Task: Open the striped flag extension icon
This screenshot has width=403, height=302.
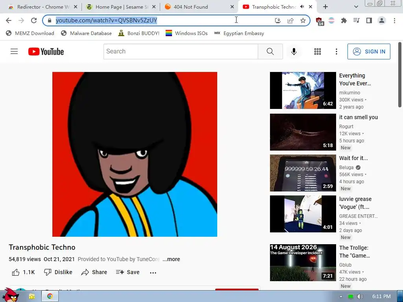Action: [x=331, y=20]
